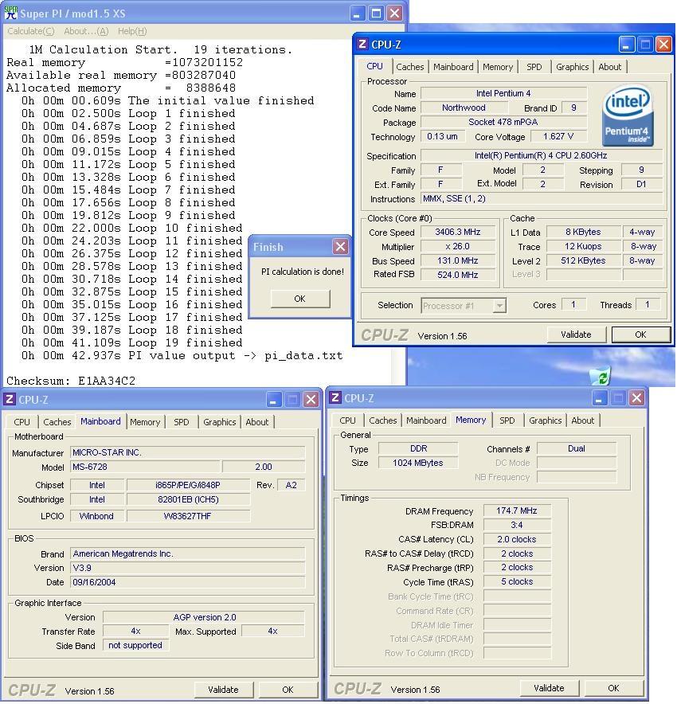
Task: Minimize the CPU tab CPU-Z window
Action: click(x=626, y=45)
